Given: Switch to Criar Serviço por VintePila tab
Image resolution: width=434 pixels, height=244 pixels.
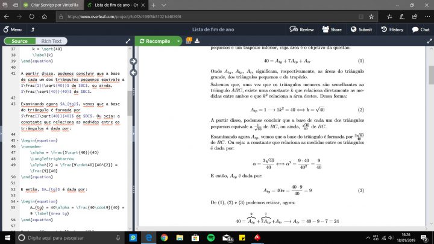Looking at the screenshot, I should (51, 5).
